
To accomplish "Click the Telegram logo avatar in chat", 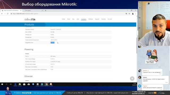I will pyautogui.click(x=140, y=86).
